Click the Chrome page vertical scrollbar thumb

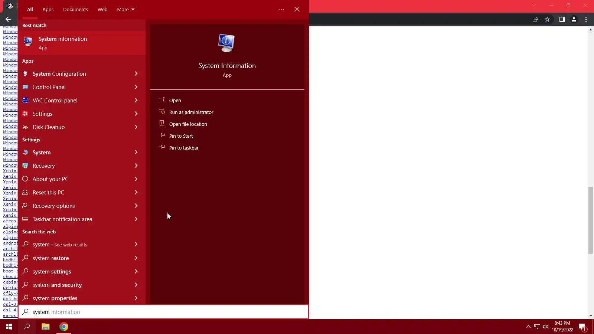(x=591, y=220)
